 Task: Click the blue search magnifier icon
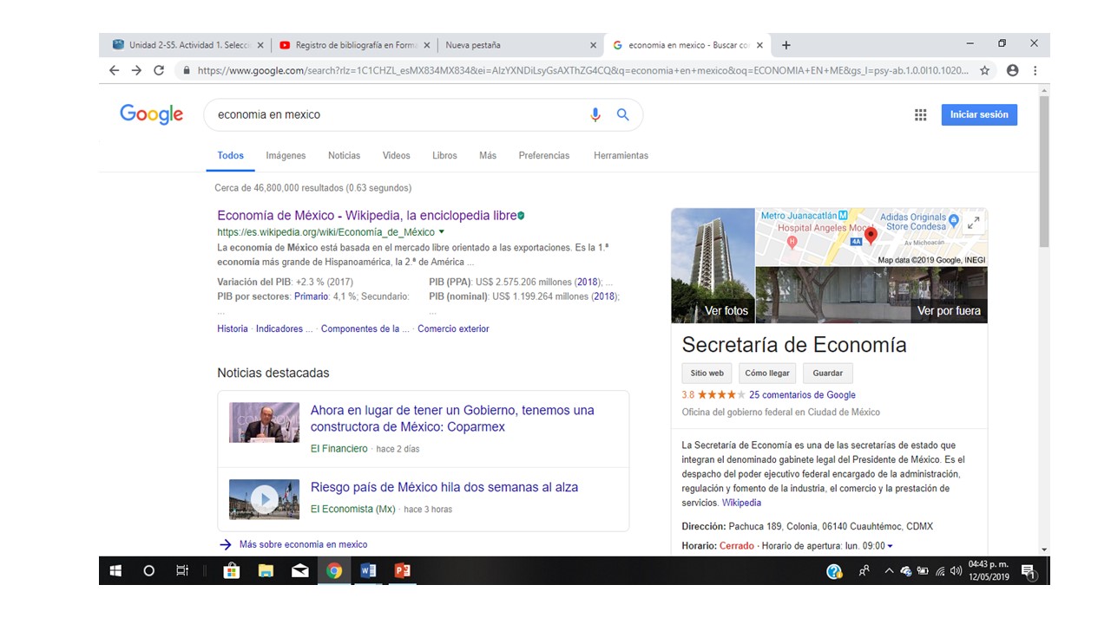(x=622, y=114)
